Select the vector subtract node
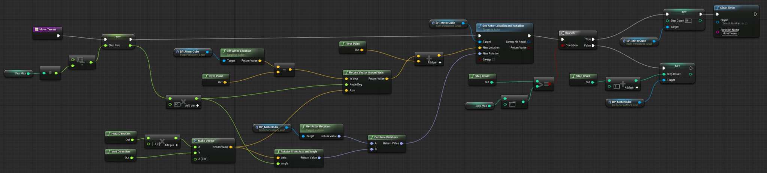This screenshot has height=173, width=767. pyautogui.click(x=284, y=69)
